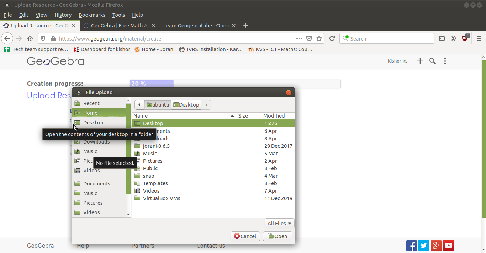Viewport: 486px width, 253px height.
Task: Open KVS - ICT - Maths bookmark
Action: [x=280, y=49]
